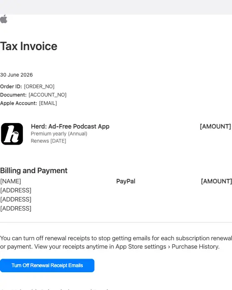Click Herd: Ad-Free Podcast App title
This screenshot has width=232, height=290.
click(x=70, y=126)
